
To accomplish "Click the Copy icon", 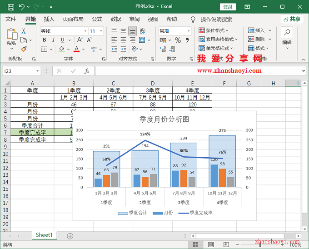I will (x=24, y=40).
